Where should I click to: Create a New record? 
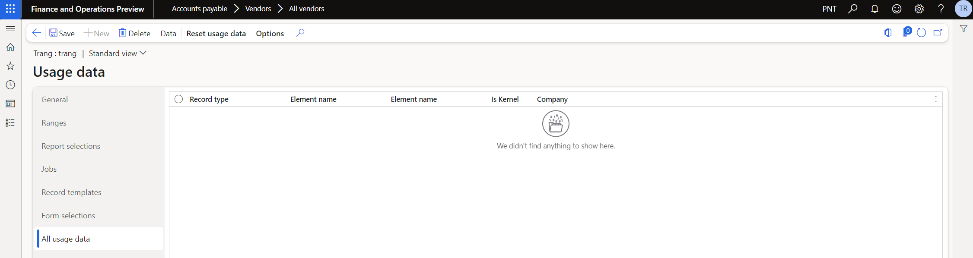pyautogui.click(x=96, y=33)
